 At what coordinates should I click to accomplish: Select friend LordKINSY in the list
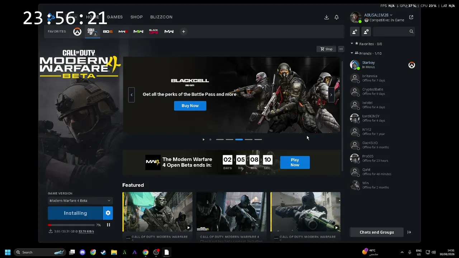click(382, 118)
